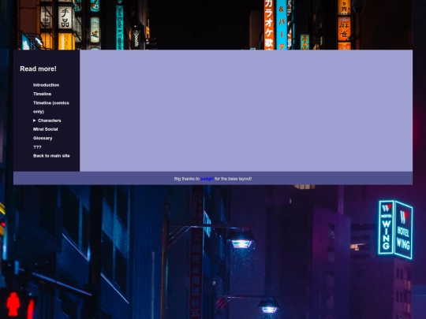Click the 'Big thanks to' footer text
The image size is (426, 319).
[187, 179]
